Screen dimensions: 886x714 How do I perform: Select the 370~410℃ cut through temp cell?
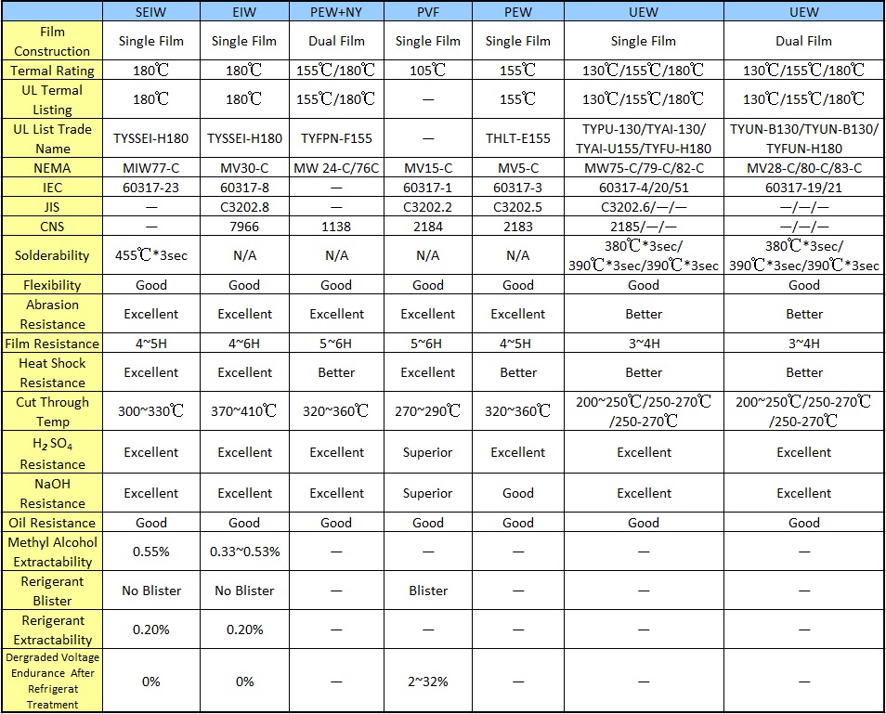pyautogui.click(x=244, y=411)
